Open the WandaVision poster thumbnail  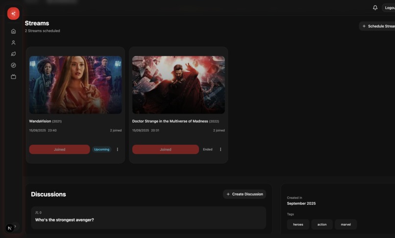click(75, 85)
